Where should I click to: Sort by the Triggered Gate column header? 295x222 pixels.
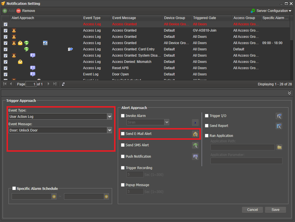pos(211,18)
